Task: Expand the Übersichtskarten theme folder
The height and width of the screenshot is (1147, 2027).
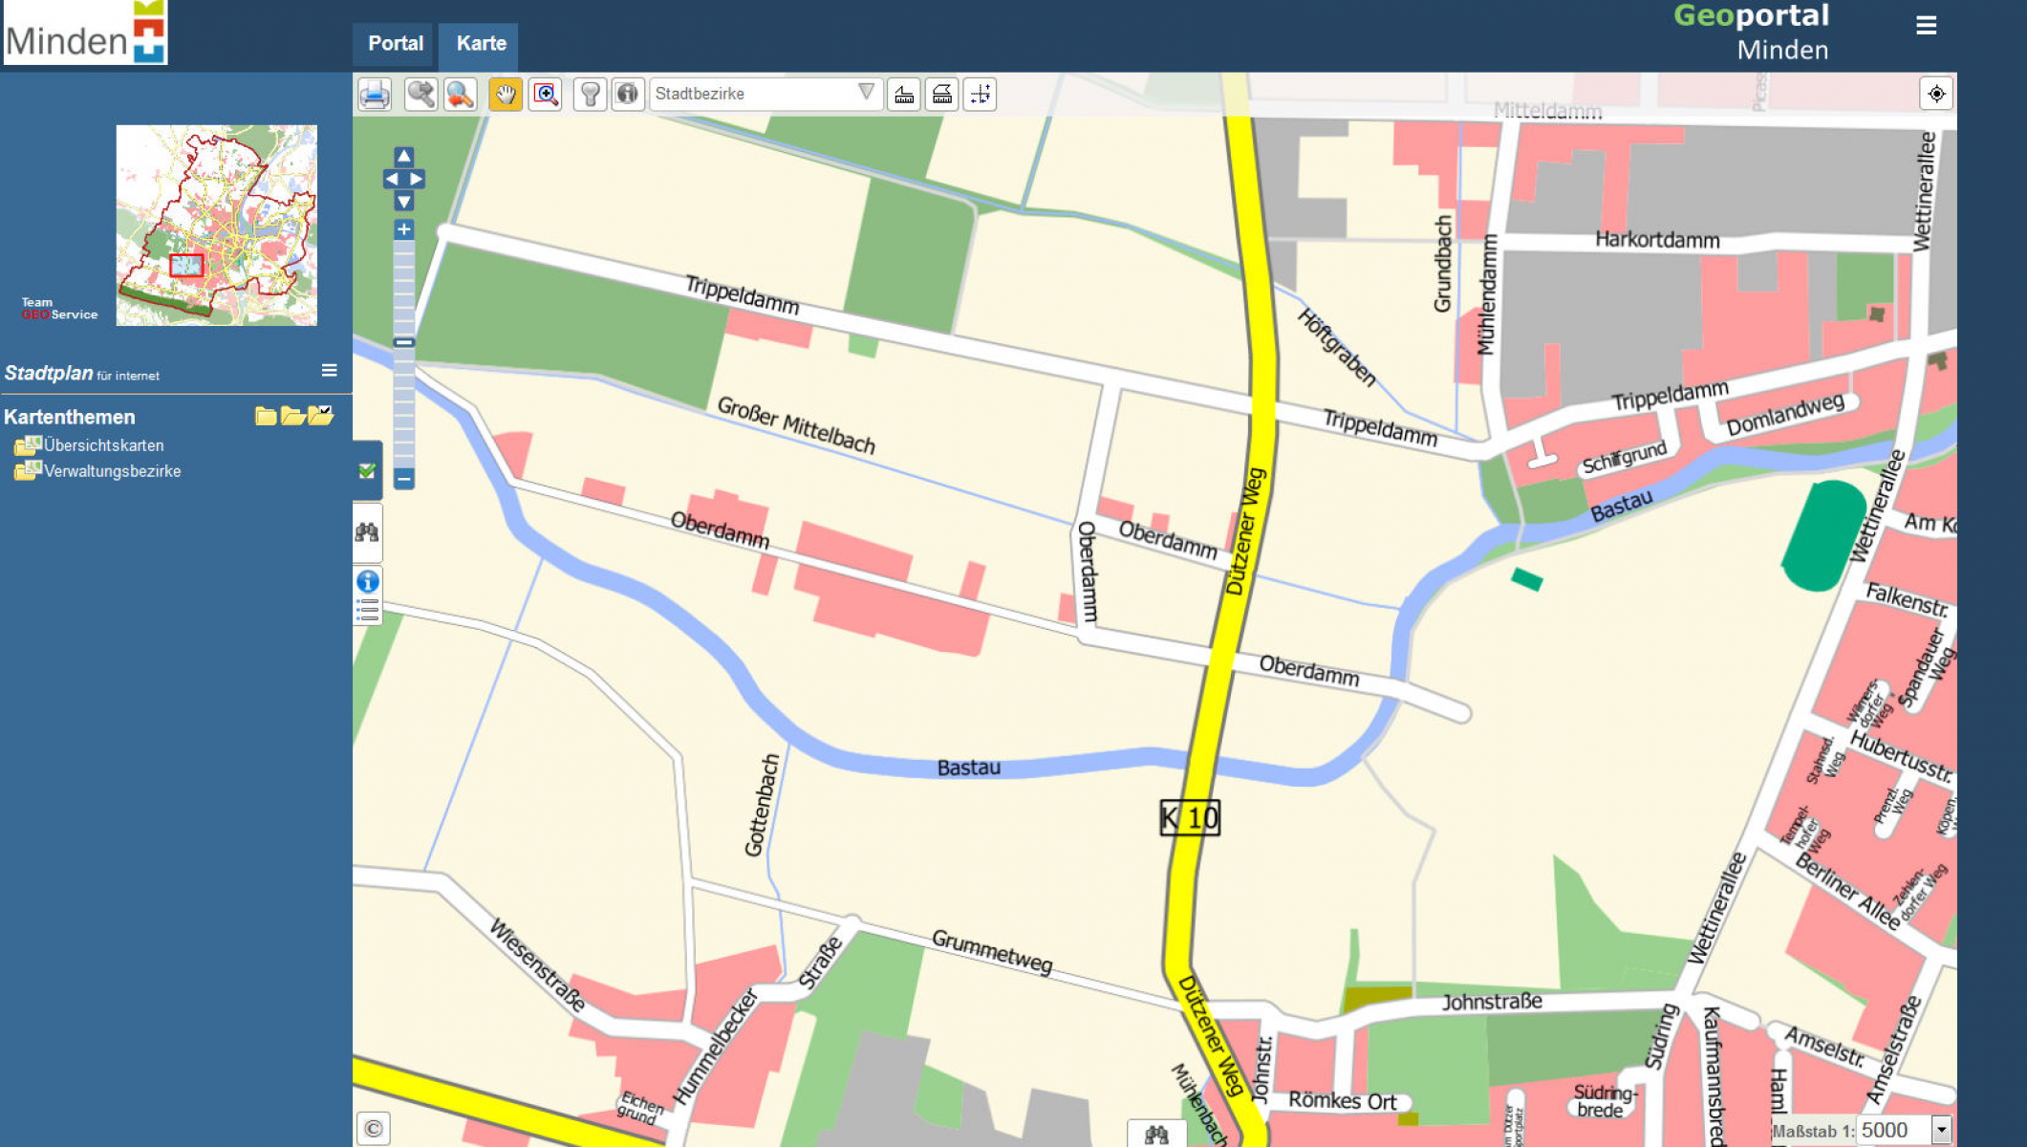Action: [27, 445]
